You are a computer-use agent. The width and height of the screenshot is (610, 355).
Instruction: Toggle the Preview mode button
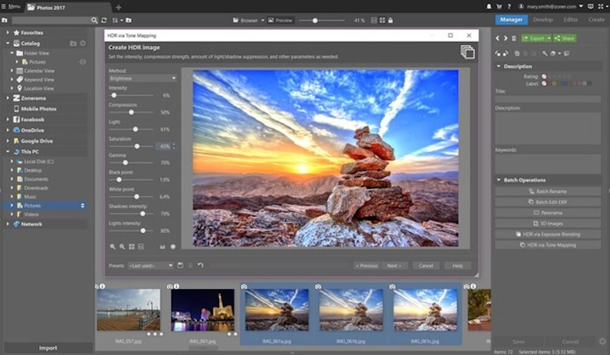pos(281,20)
